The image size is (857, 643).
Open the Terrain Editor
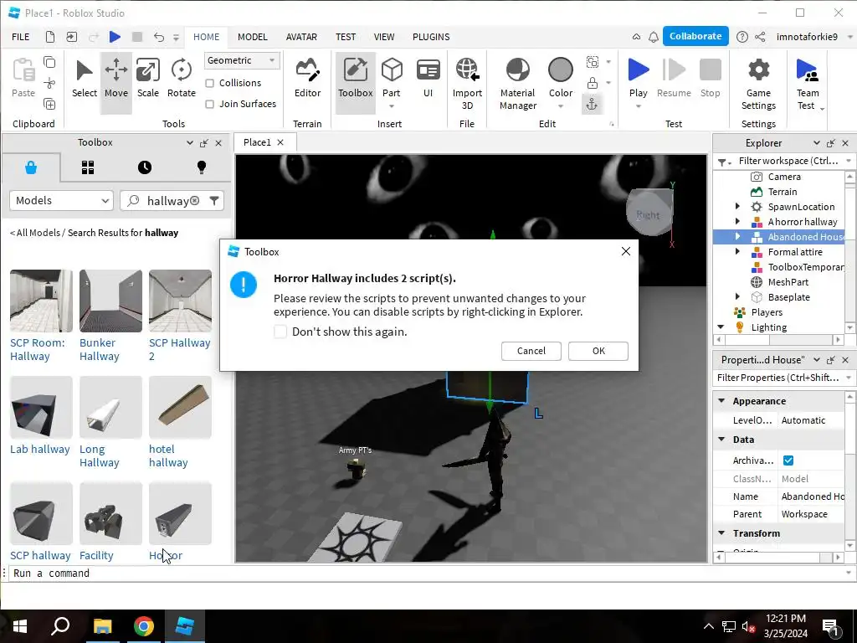(307, 80)
